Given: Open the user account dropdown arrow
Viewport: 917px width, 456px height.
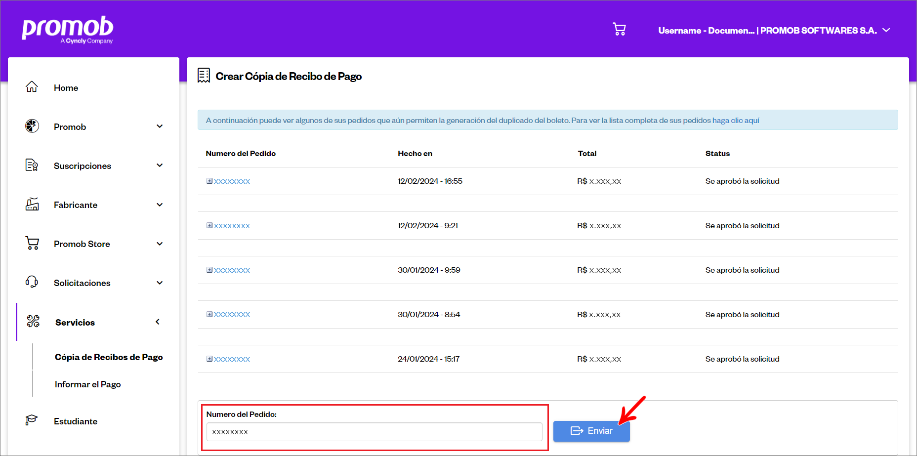Looking at the screenshot, I should (x=886, y=30).
